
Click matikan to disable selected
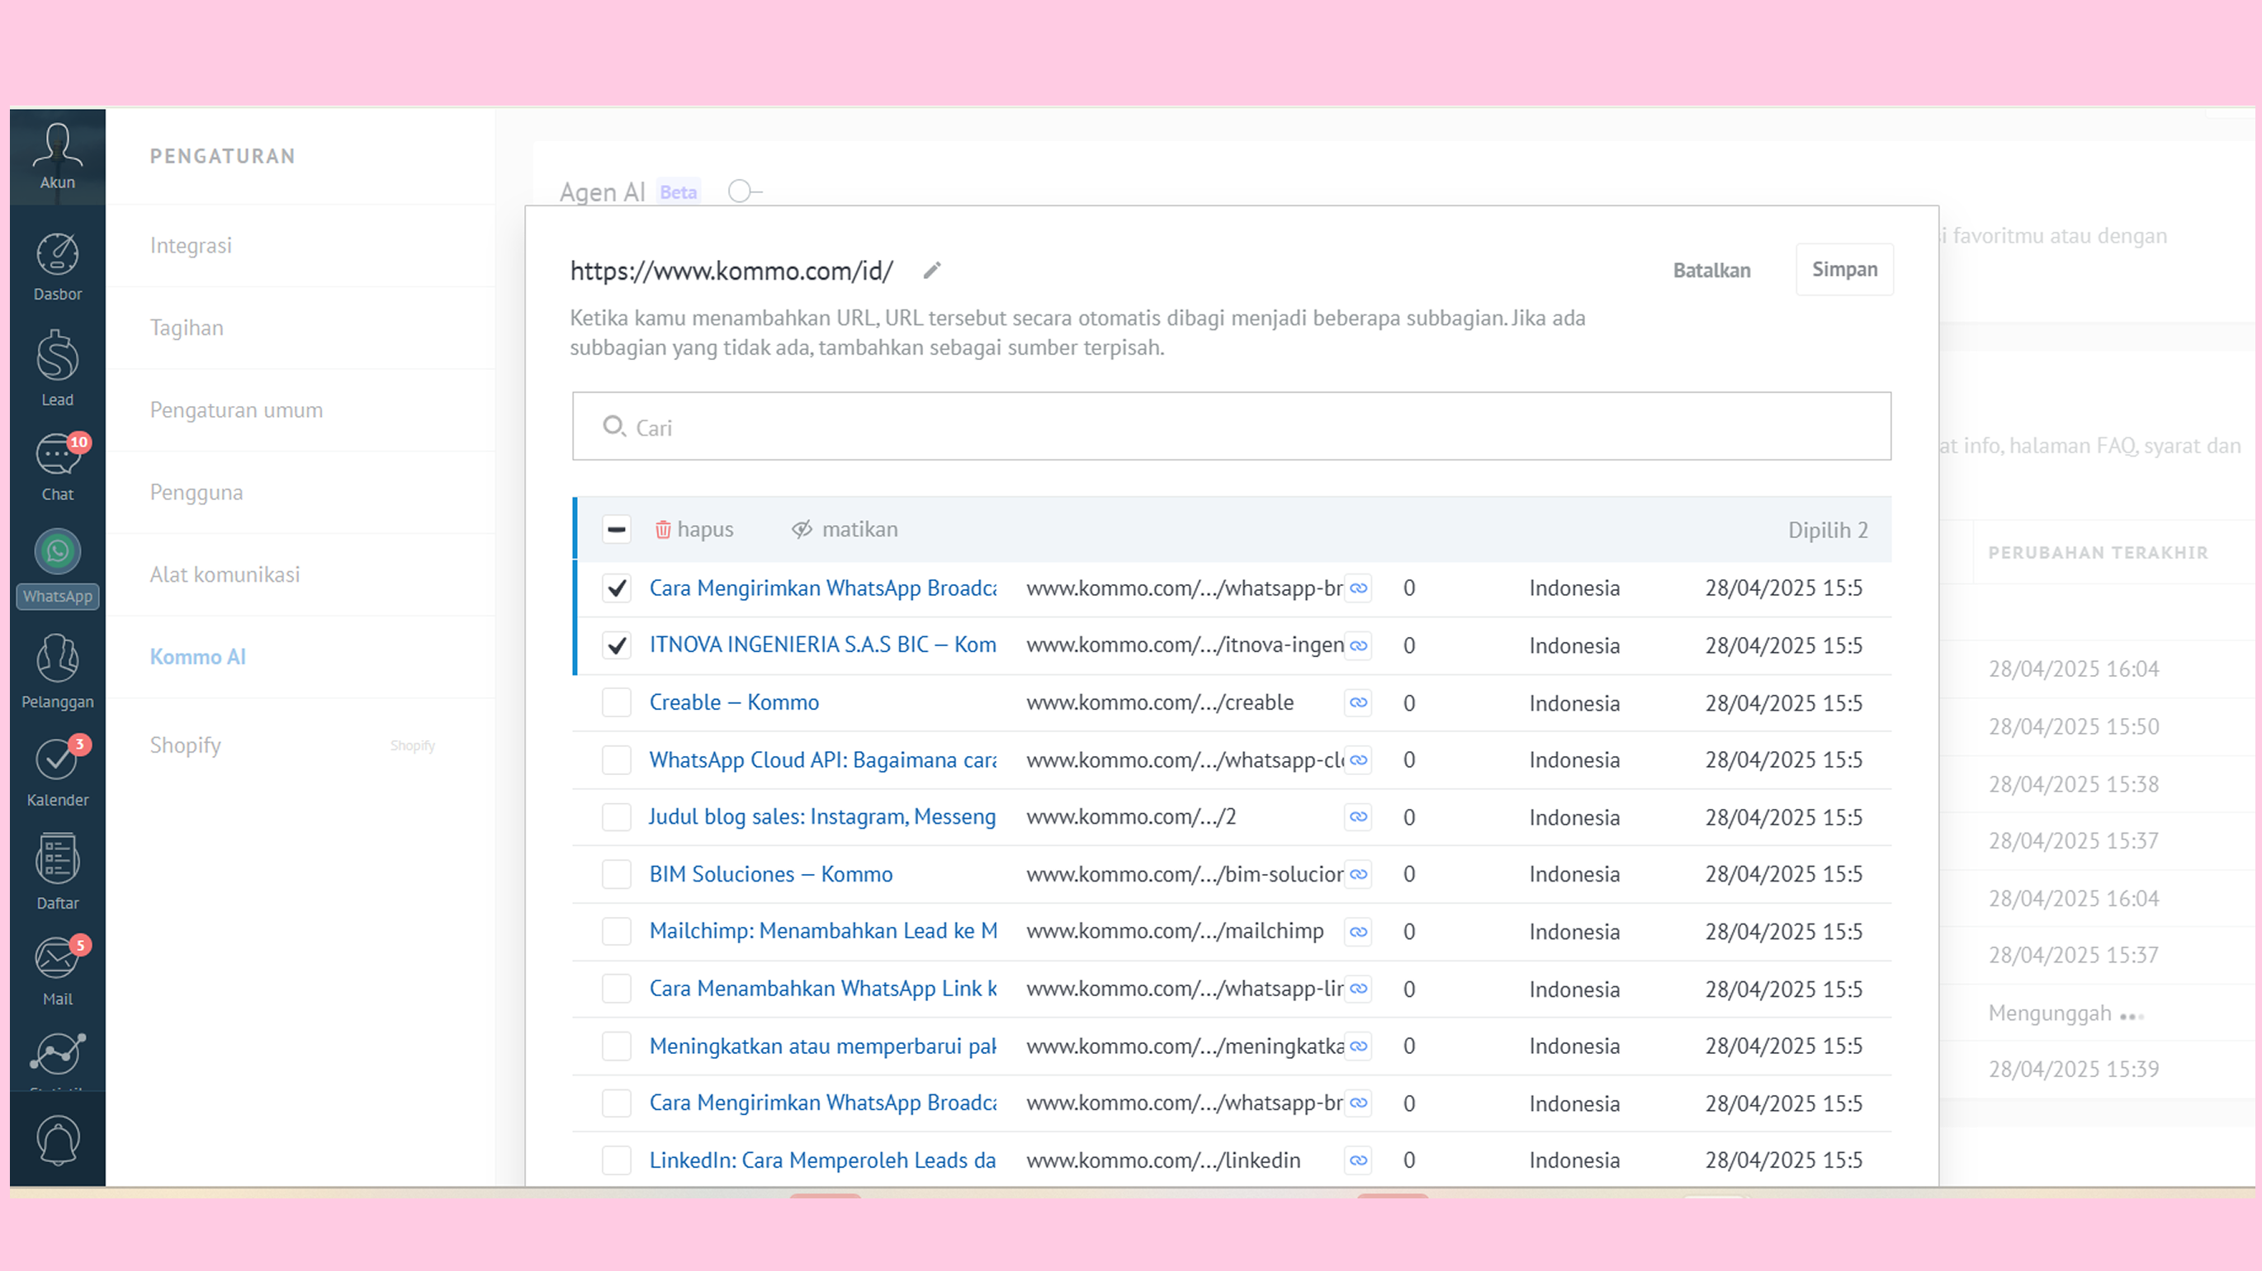[x=845, y=529]
